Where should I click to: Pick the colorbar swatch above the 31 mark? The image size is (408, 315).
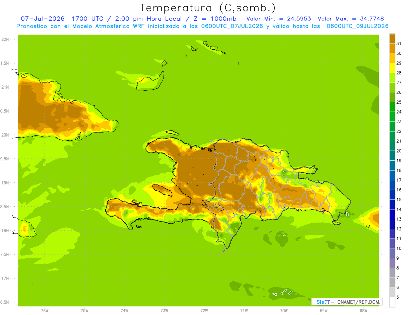point(392,39)
